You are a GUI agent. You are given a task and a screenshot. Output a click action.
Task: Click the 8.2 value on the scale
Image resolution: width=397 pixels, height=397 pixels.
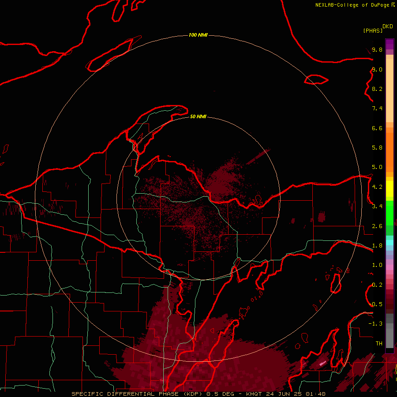point(377,89)
